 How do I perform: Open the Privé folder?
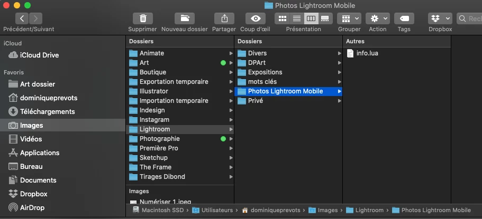point(288,101)
